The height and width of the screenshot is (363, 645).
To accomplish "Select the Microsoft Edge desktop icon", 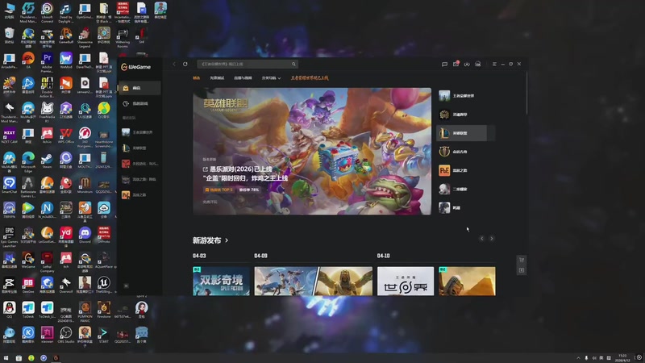I will 28,162.
